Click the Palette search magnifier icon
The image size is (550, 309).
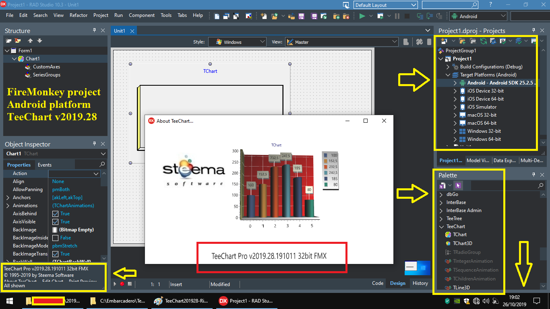click(x=541, y=185)
